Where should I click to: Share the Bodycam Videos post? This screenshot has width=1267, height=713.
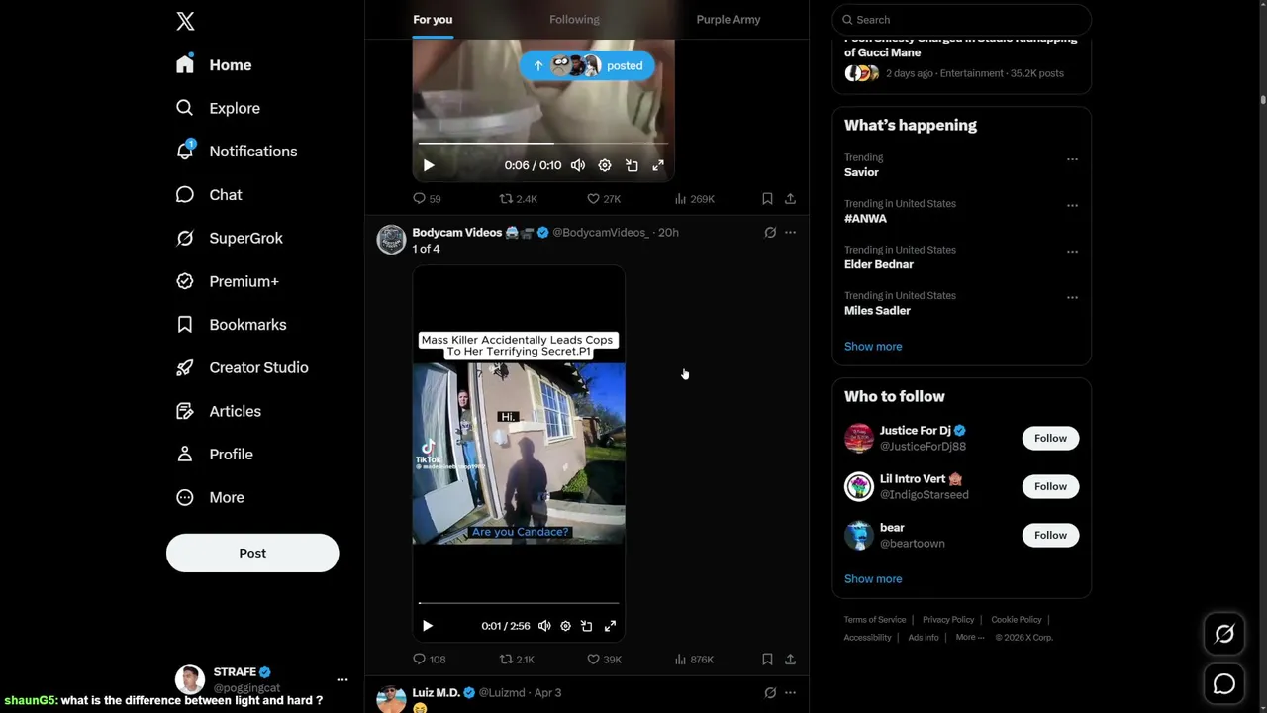click(x=790, y=659)
